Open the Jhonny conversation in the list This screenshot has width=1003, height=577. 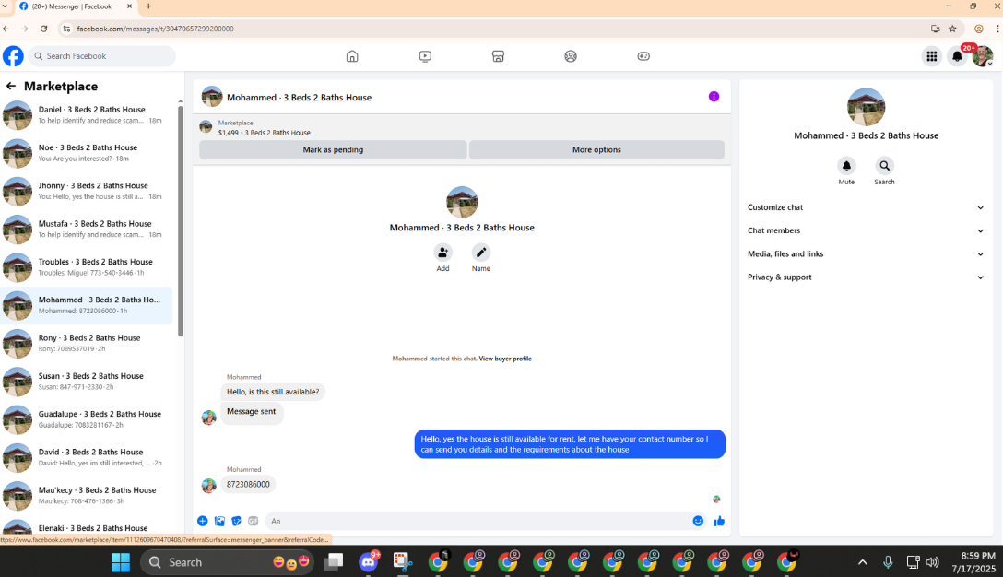coord(87,192)
